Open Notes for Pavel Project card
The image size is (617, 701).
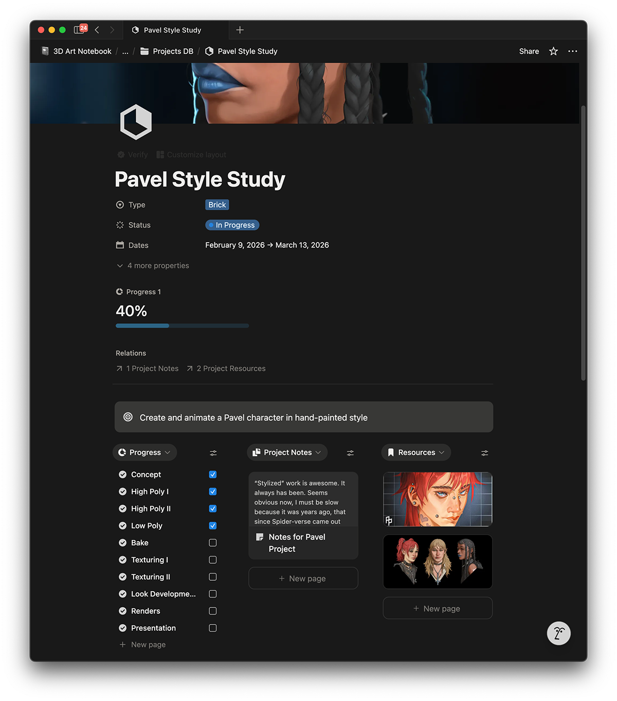tap(303, 515)
